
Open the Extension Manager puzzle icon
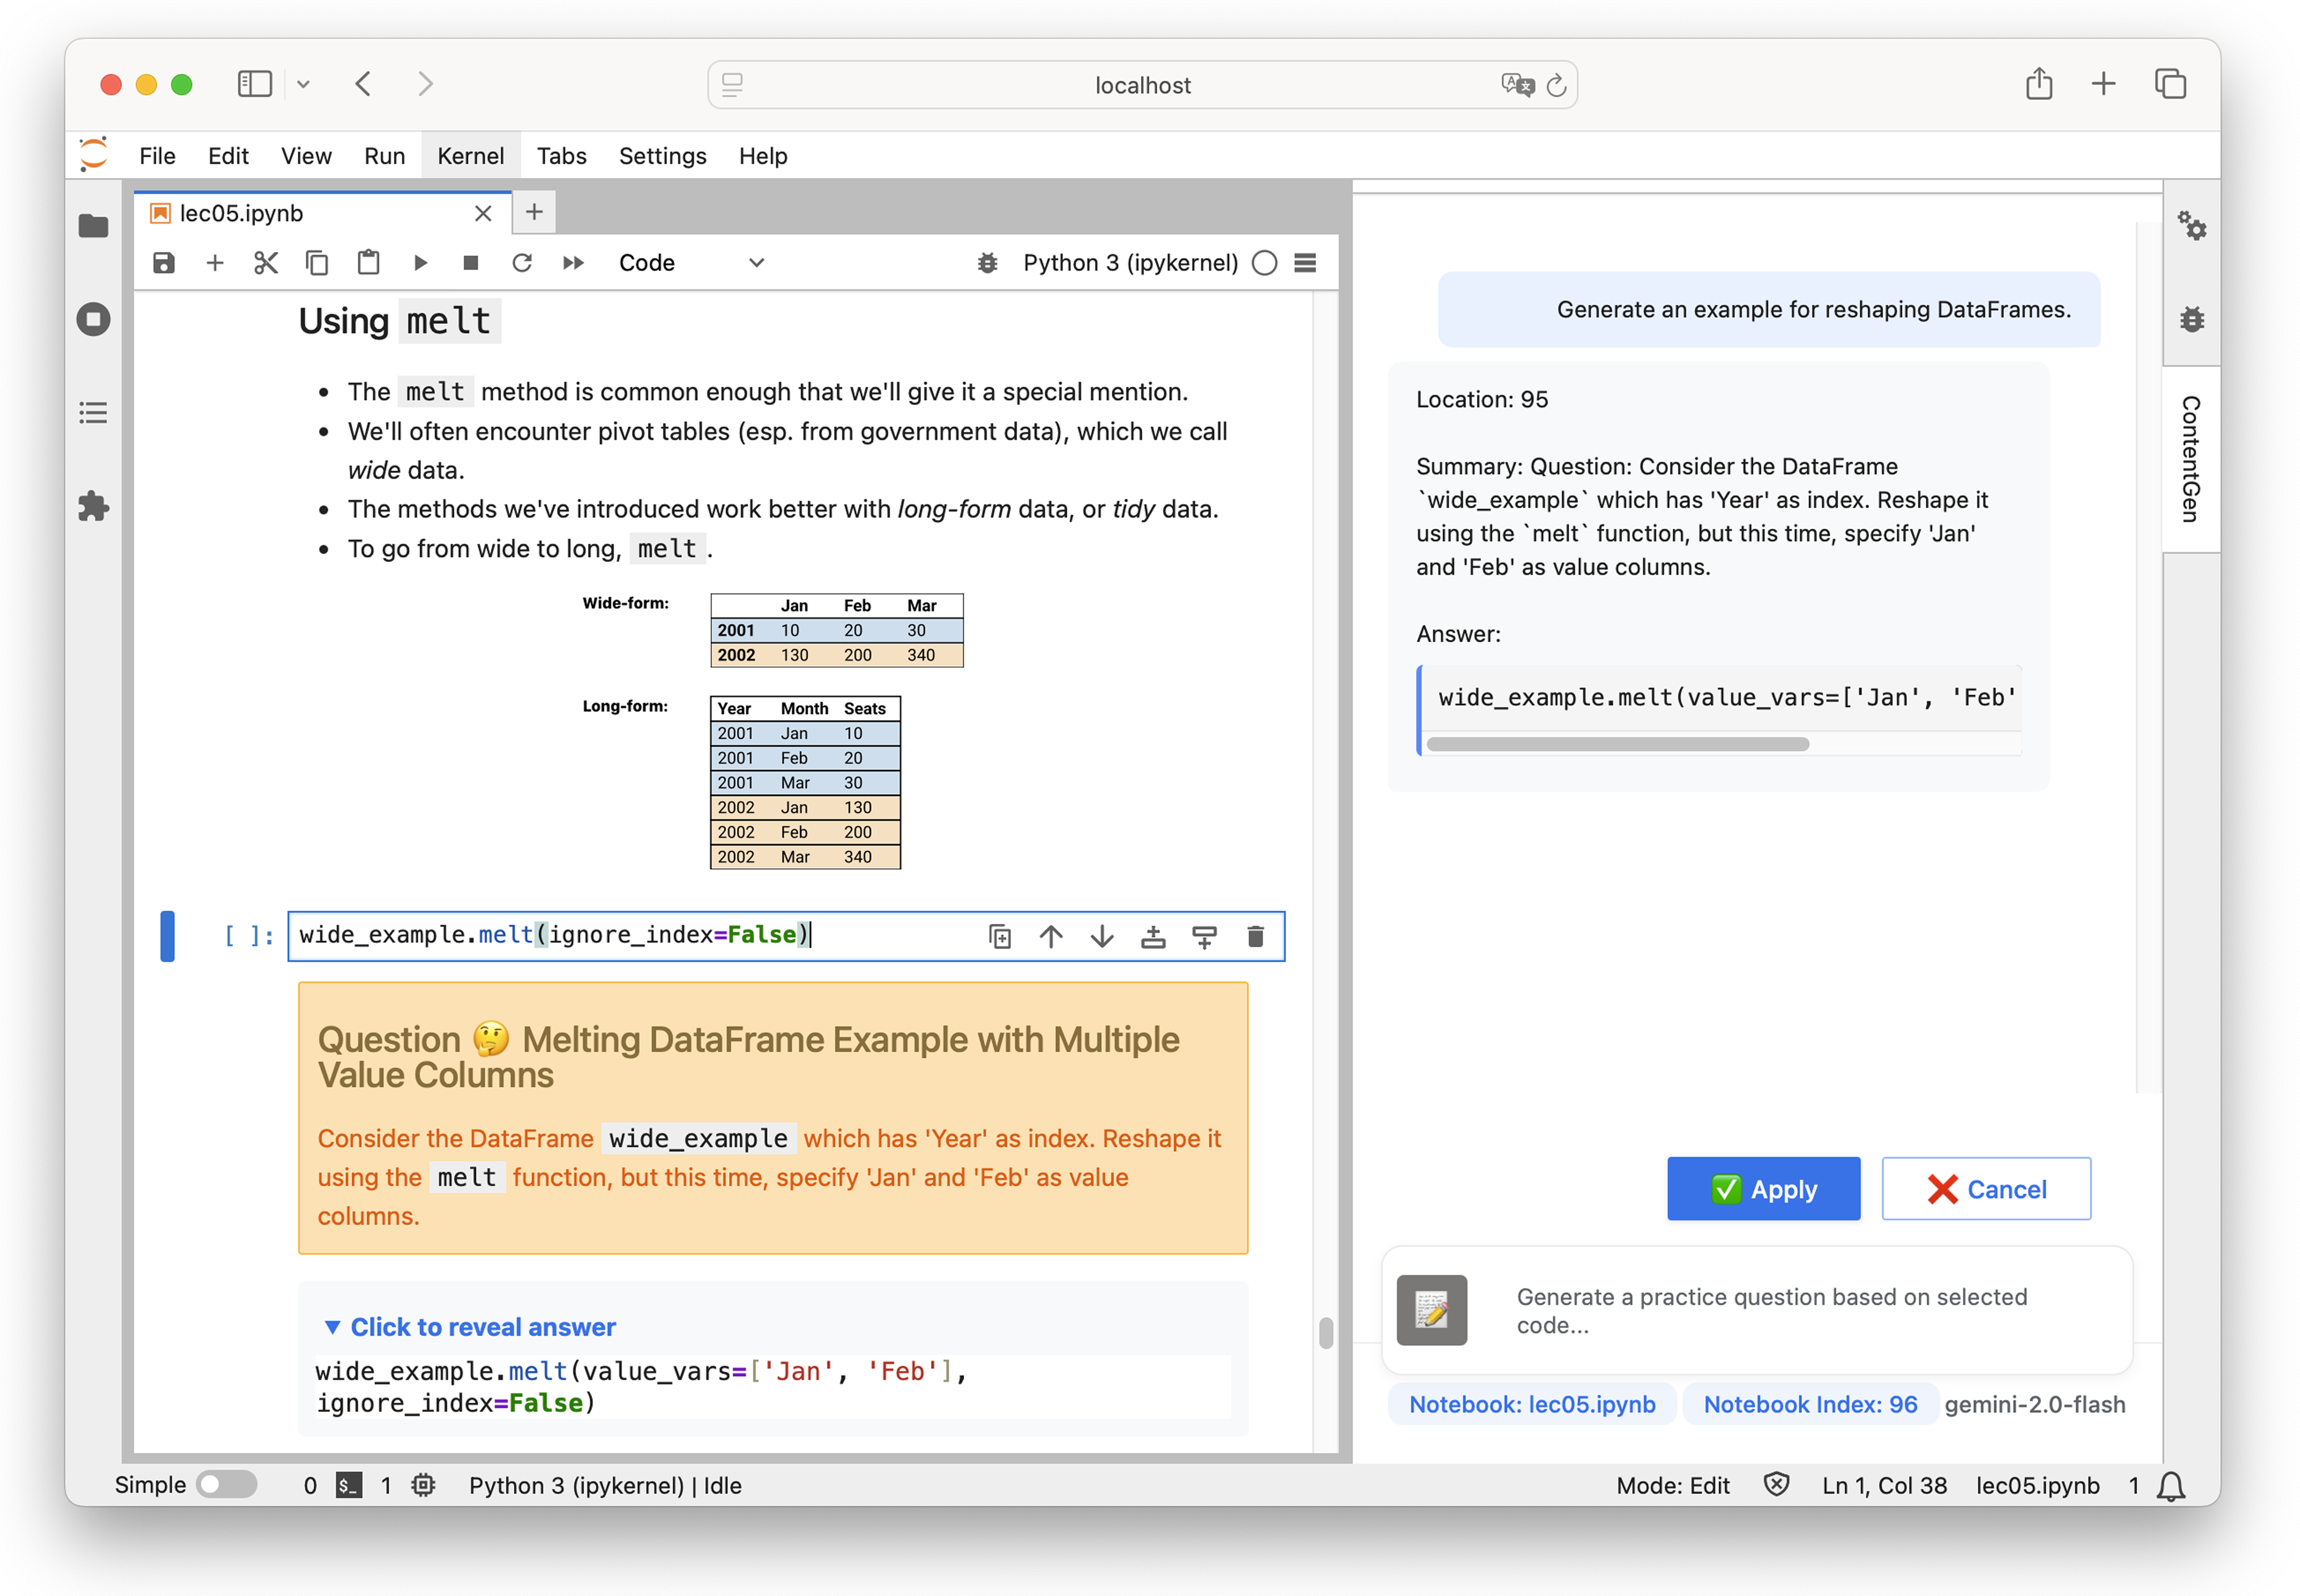click(x=93, y=506)
